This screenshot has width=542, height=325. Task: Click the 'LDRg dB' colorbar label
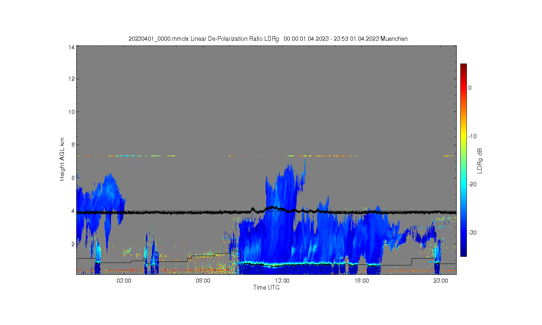point(480,161)
